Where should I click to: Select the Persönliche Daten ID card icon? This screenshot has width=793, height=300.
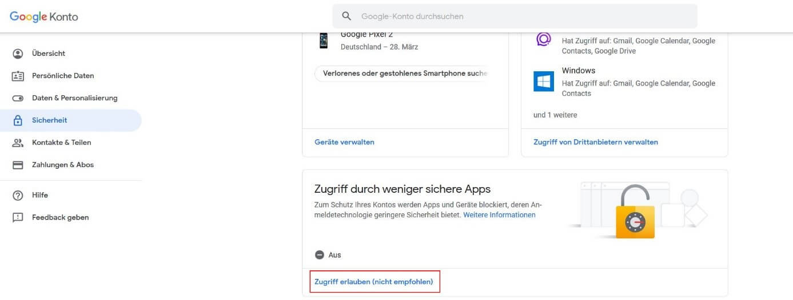point(18,76)
